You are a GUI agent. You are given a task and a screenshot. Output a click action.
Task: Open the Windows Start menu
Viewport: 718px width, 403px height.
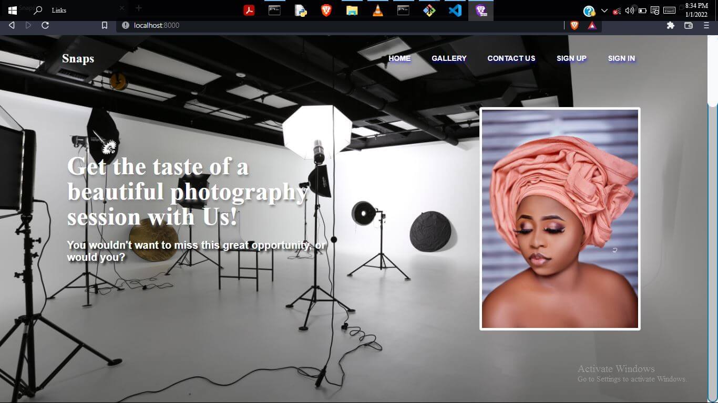[13, 10]
